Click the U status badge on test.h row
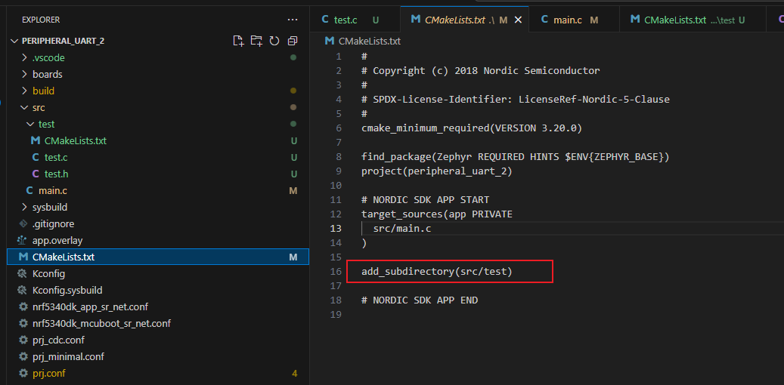The height and width of the screenshot is (385, 784). (x=294, y=174)
